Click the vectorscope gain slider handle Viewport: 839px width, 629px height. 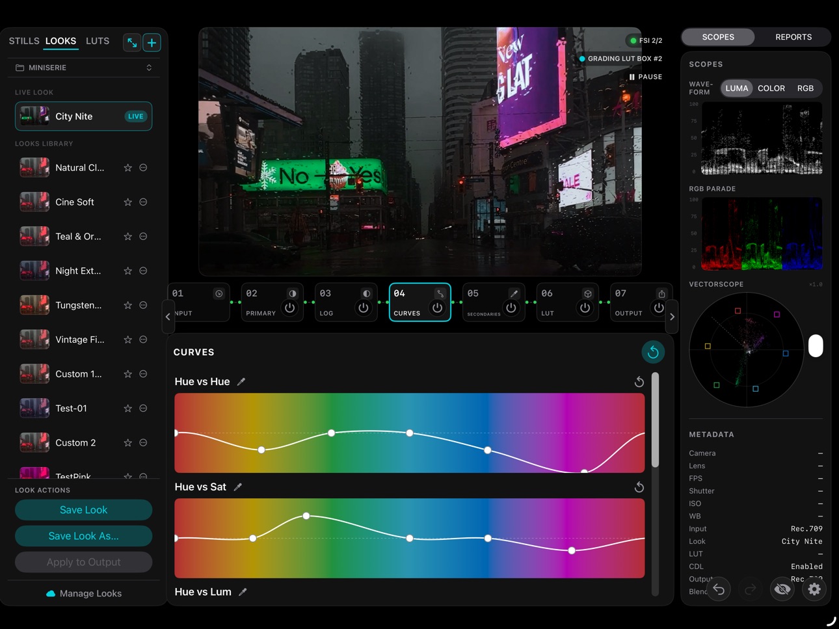816,346
